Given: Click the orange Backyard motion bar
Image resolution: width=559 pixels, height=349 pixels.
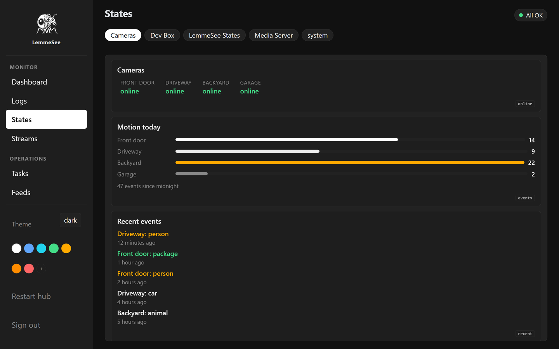Looking at the screenshot, I should click(350, 162).
